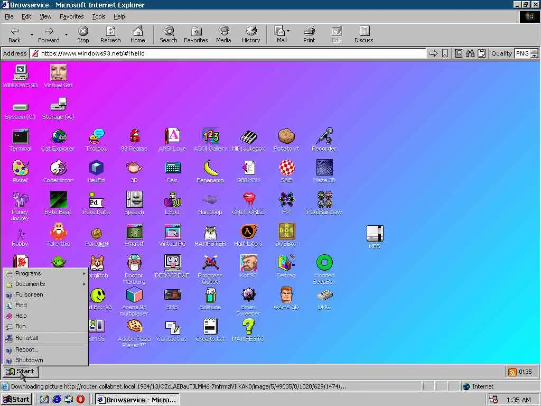The width and height of the screenshot is (541, 406).
Task: Click the Back toolbar button
Action: pos(14,34)
